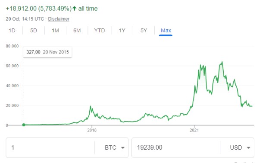Click the green up arrow beside all time
The image size is (269, 163).
(x=74, y=8)
